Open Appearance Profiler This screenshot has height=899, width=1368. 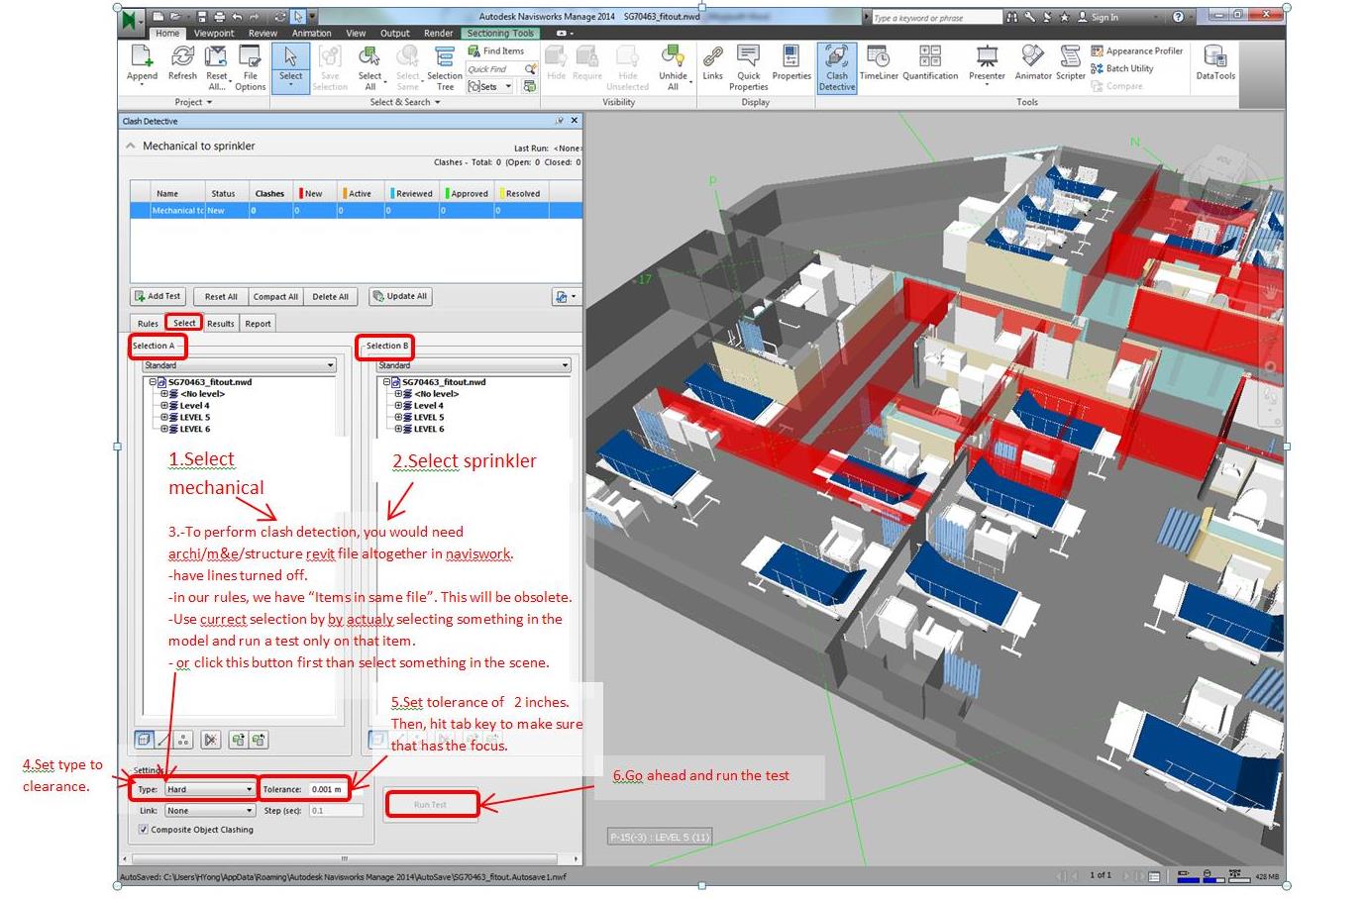1137,50
